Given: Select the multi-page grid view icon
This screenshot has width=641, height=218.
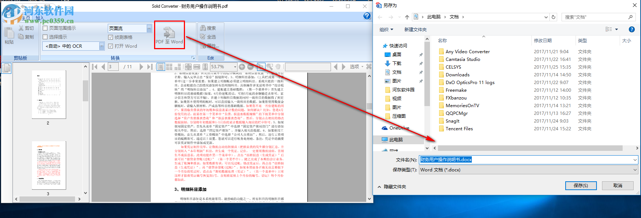Looking at the screenshot, I should tap(169, 67).
